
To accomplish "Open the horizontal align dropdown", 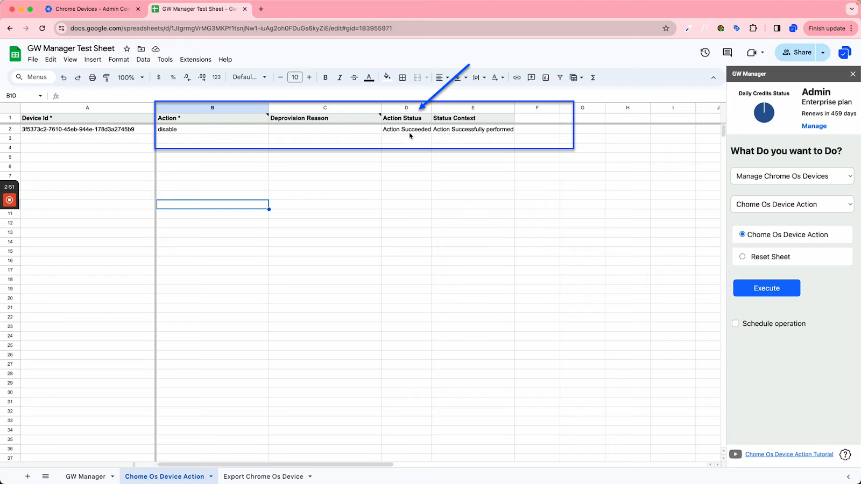I will 442,77.
